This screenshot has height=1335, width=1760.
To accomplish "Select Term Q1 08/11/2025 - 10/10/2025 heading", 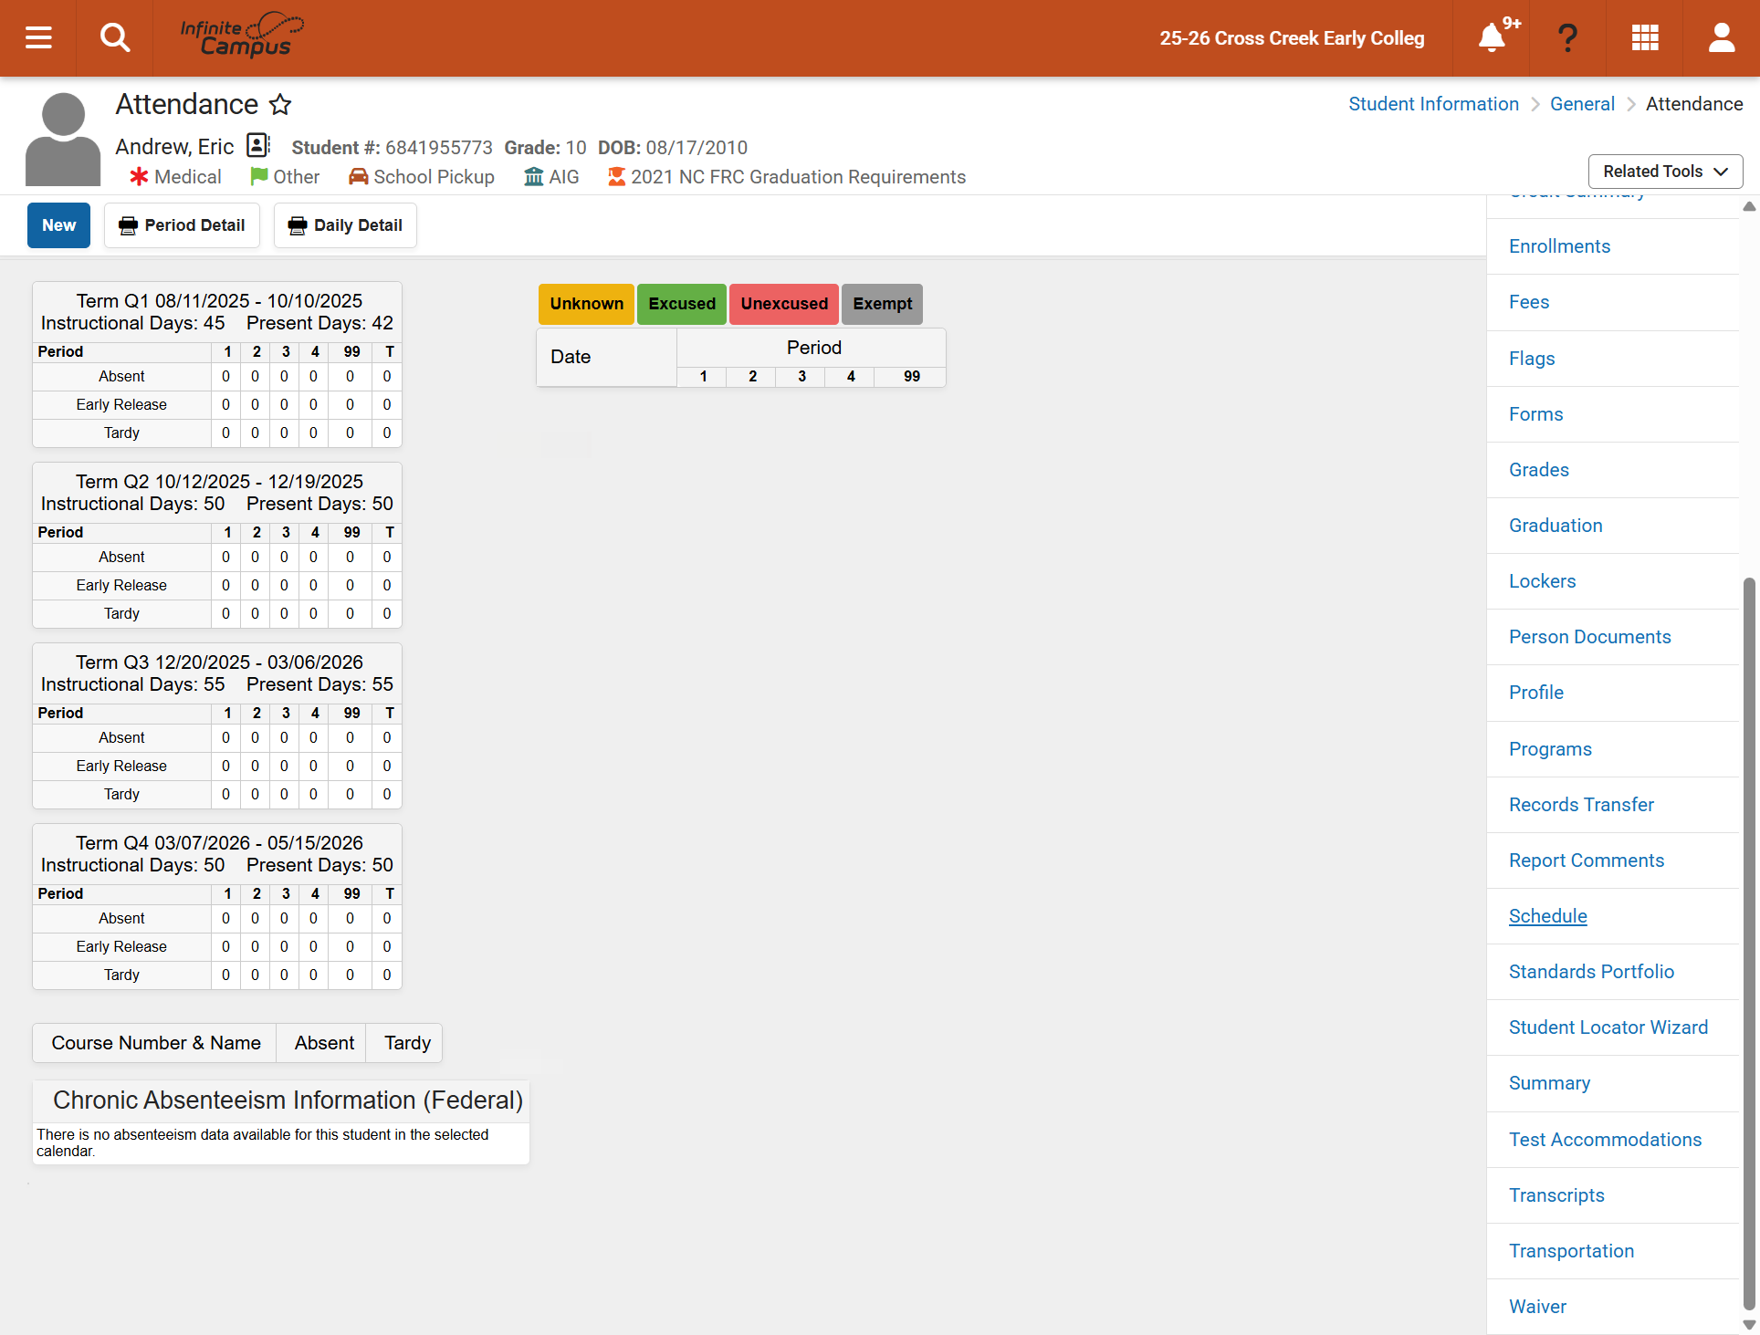I will (218, 301).
